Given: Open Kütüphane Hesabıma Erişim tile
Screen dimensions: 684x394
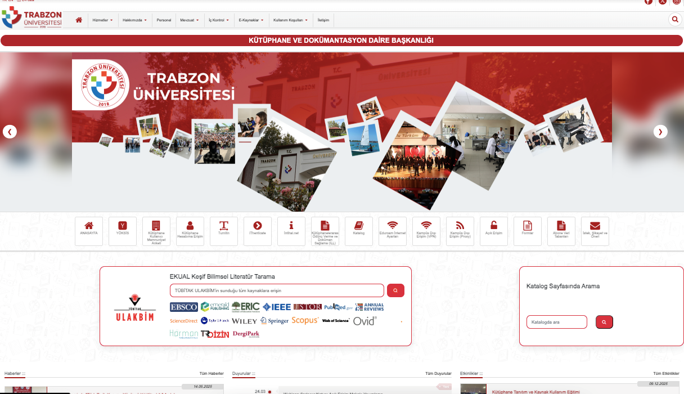Looking at the screenshot, I should [190, 231].
